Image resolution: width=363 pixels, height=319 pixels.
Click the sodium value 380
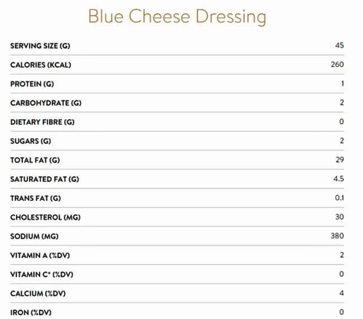coord(337,236)
